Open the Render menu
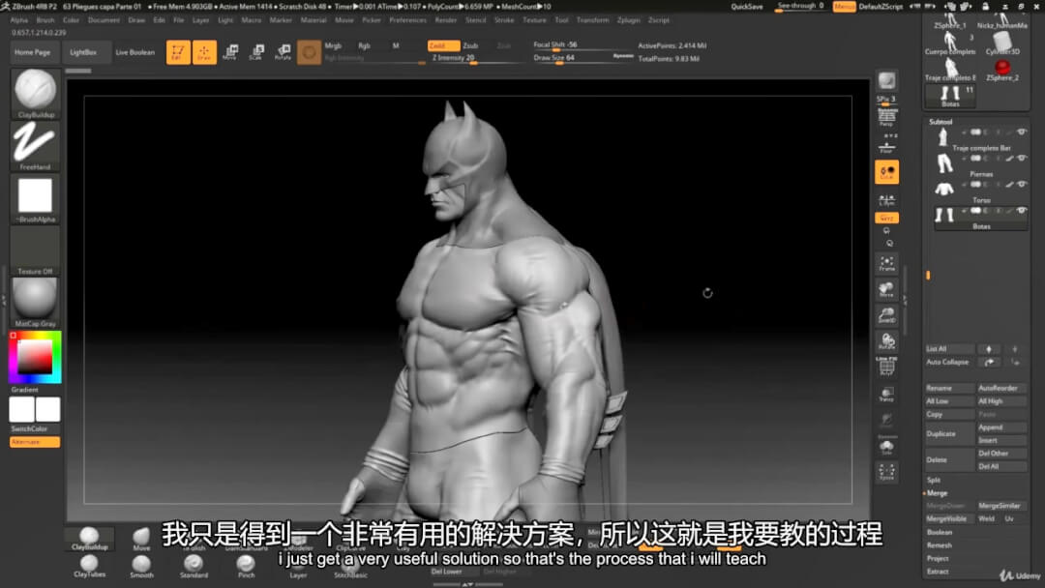Screen dimensions: 1045x588 pyautogui.click(x=446, y=20)
